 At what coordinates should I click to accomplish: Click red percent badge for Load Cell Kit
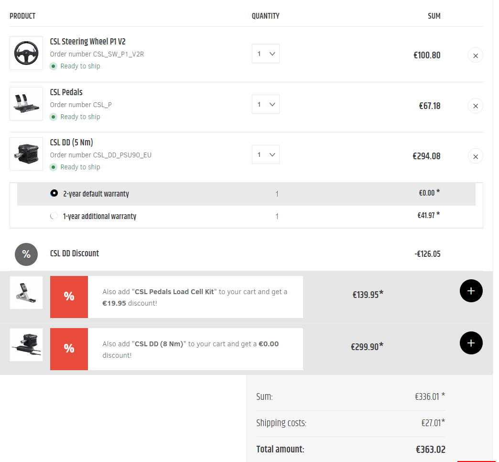tap(69, 297)
